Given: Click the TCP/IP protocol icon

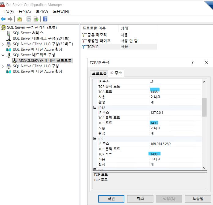Looking at the screenshot, I should click(84, 47).
